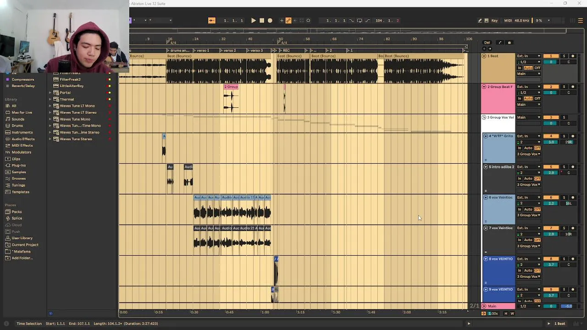
Task: Select the FilterFreak2 plug-in
Action: coord(70,79)
